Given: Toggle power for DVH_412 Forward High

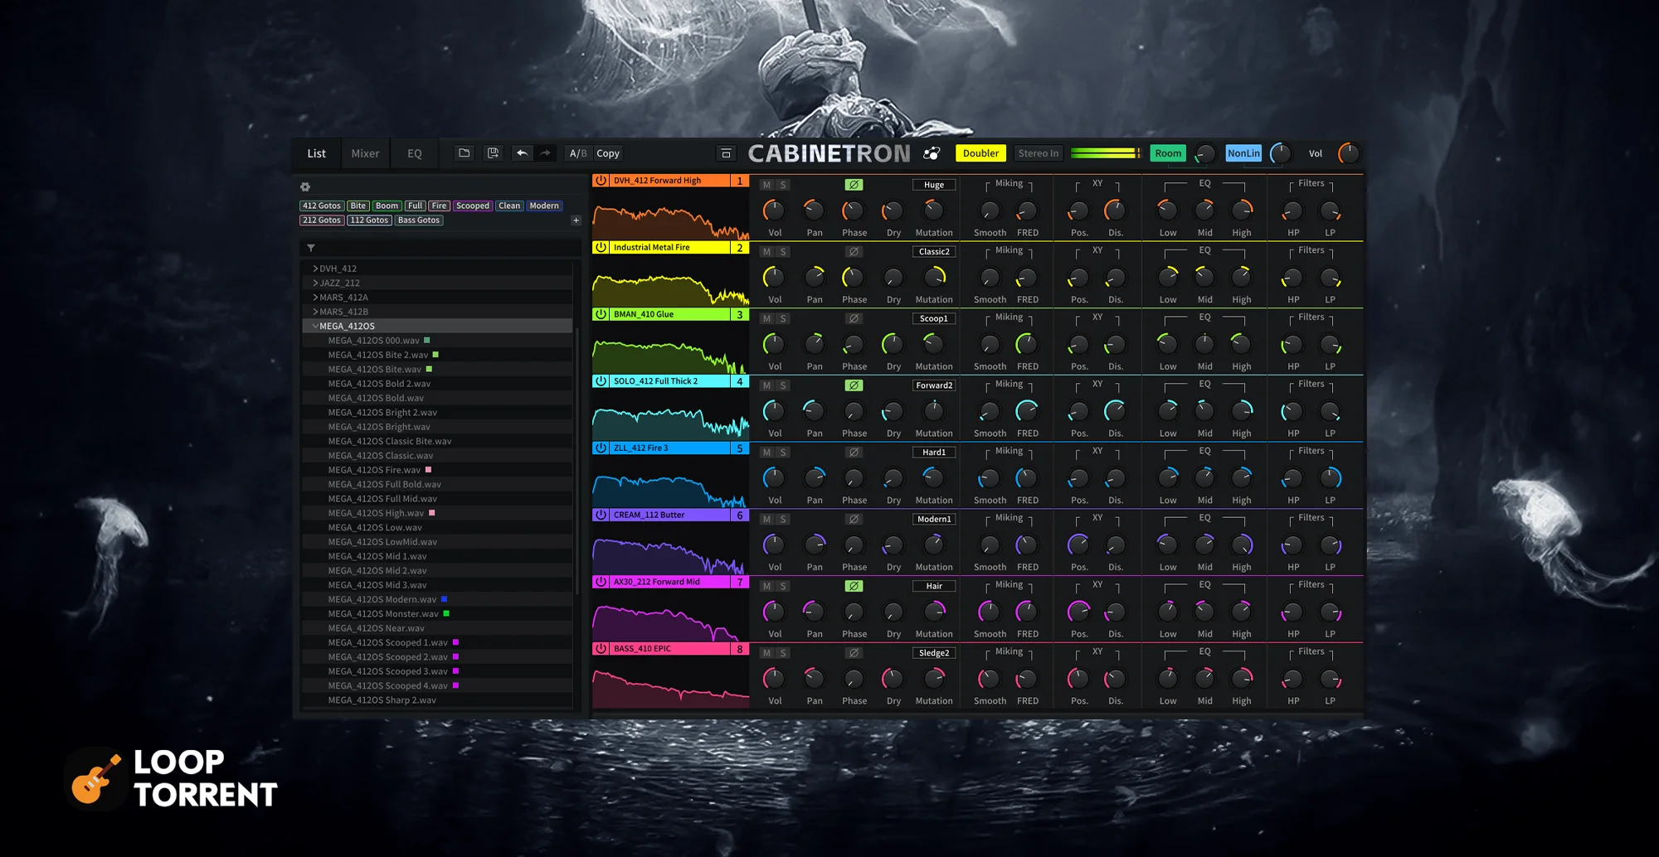Looking at the screenshot, I should [x=601, y=180].
